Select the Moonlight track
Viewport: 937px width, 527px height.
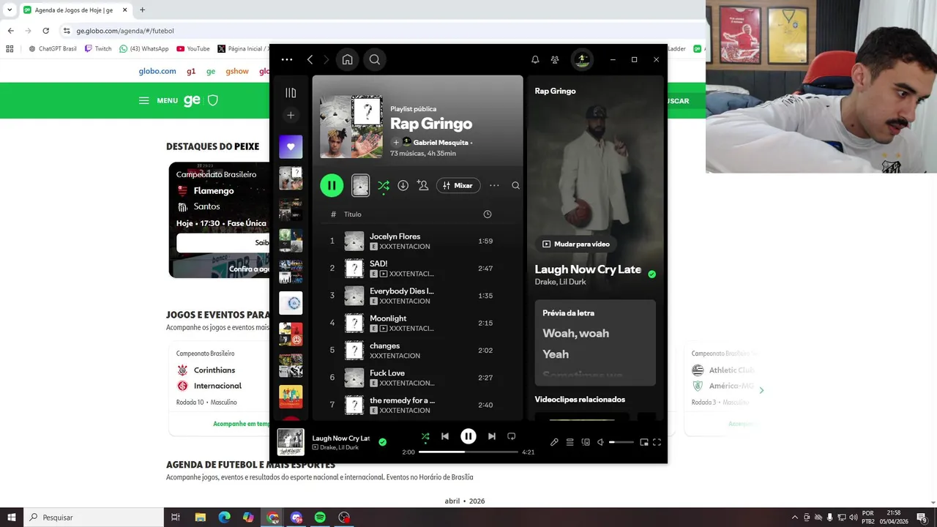(417, 323)
